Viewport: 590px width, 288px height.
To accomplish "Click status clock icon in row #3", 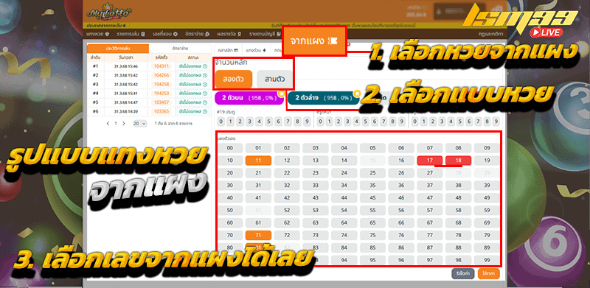I will (x=205, y=84).
